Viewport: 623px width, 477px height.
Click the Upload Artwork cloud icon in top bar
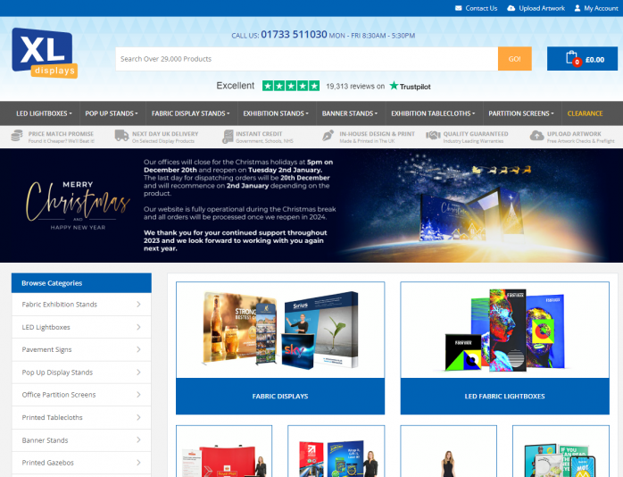pyautogui.click(x=511, y=8)
